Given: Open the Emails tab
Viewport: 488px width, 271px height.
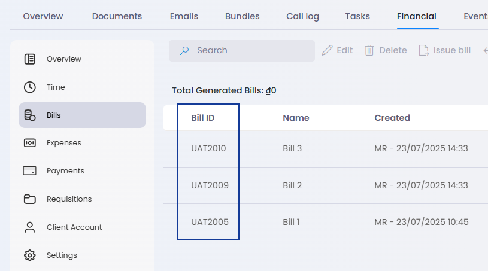Looking at the screenshot, I should [x=184, y=16].
